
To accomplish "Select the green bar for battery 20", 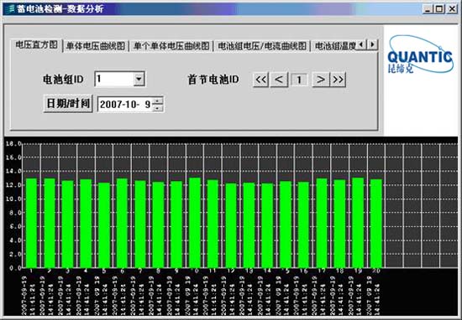I will [x=376, y=224].
